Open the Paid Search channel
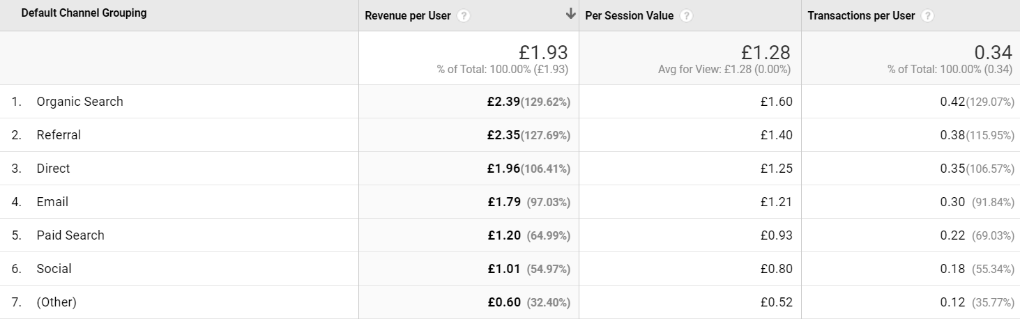Image resolution: width=1020 pixels, height=319 pixels. pyautogui.click(x=70, y=235)
